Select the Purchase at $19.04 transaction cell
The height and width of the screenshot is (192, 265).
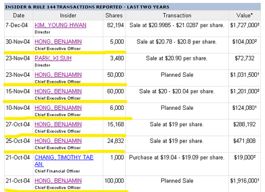pyautogui.click(x=177, y=164)
